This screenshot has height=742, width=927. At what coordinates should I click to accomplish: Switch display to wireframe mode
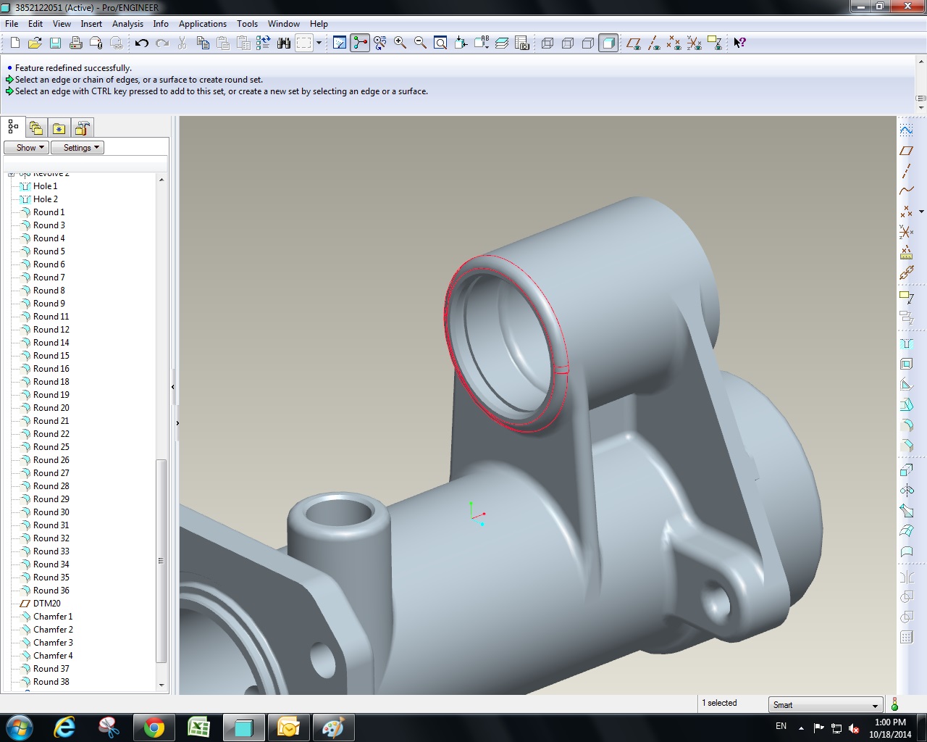click(548, 43)
